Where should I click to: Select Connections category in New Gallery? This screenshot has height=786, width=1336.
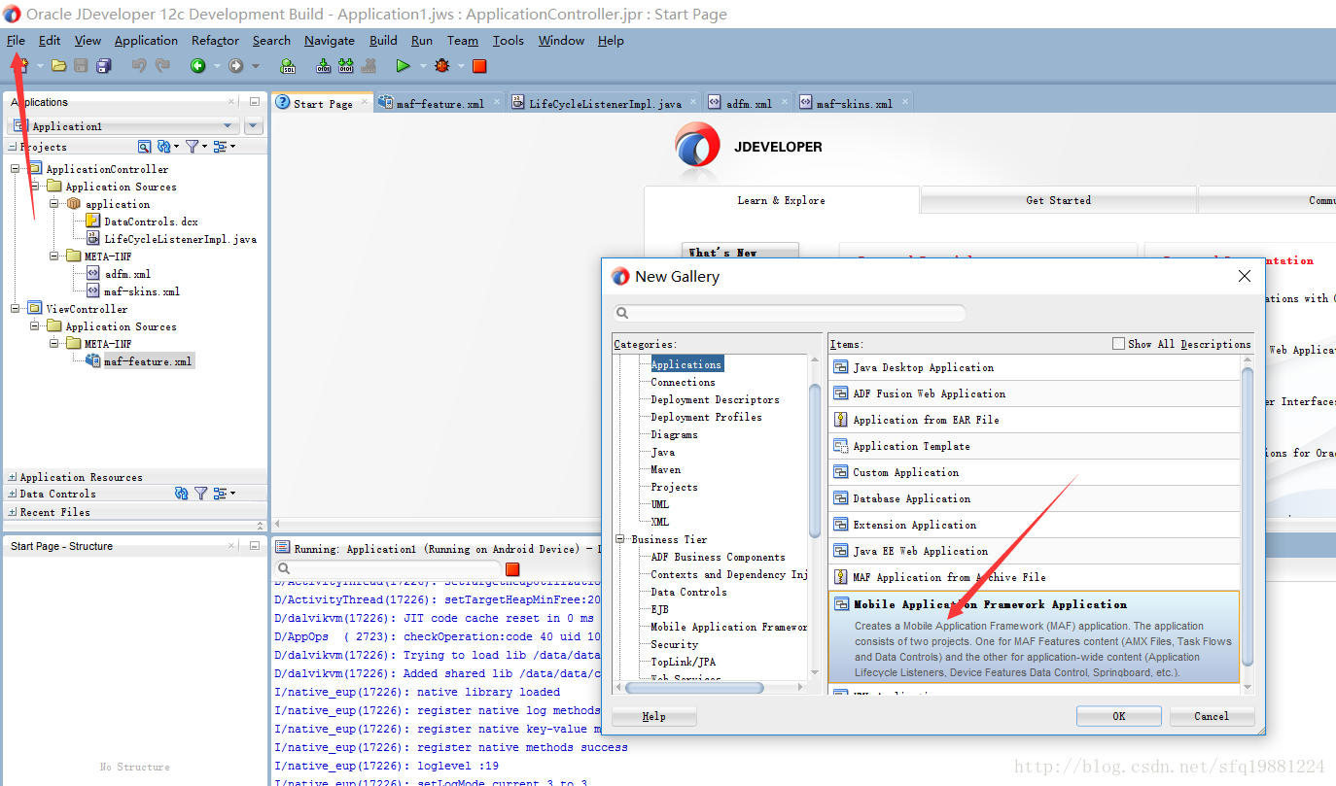pyautogui.click(x=683, y=382)
